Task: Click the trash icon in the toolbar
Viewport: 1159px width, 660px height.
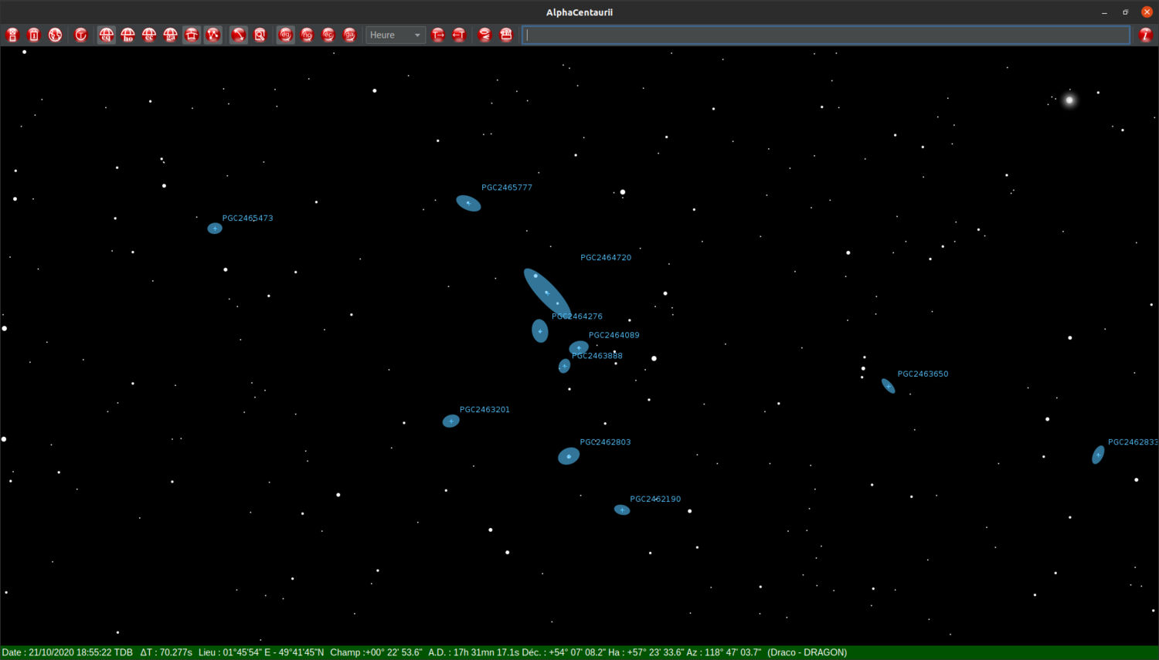Action: point(33,35)
